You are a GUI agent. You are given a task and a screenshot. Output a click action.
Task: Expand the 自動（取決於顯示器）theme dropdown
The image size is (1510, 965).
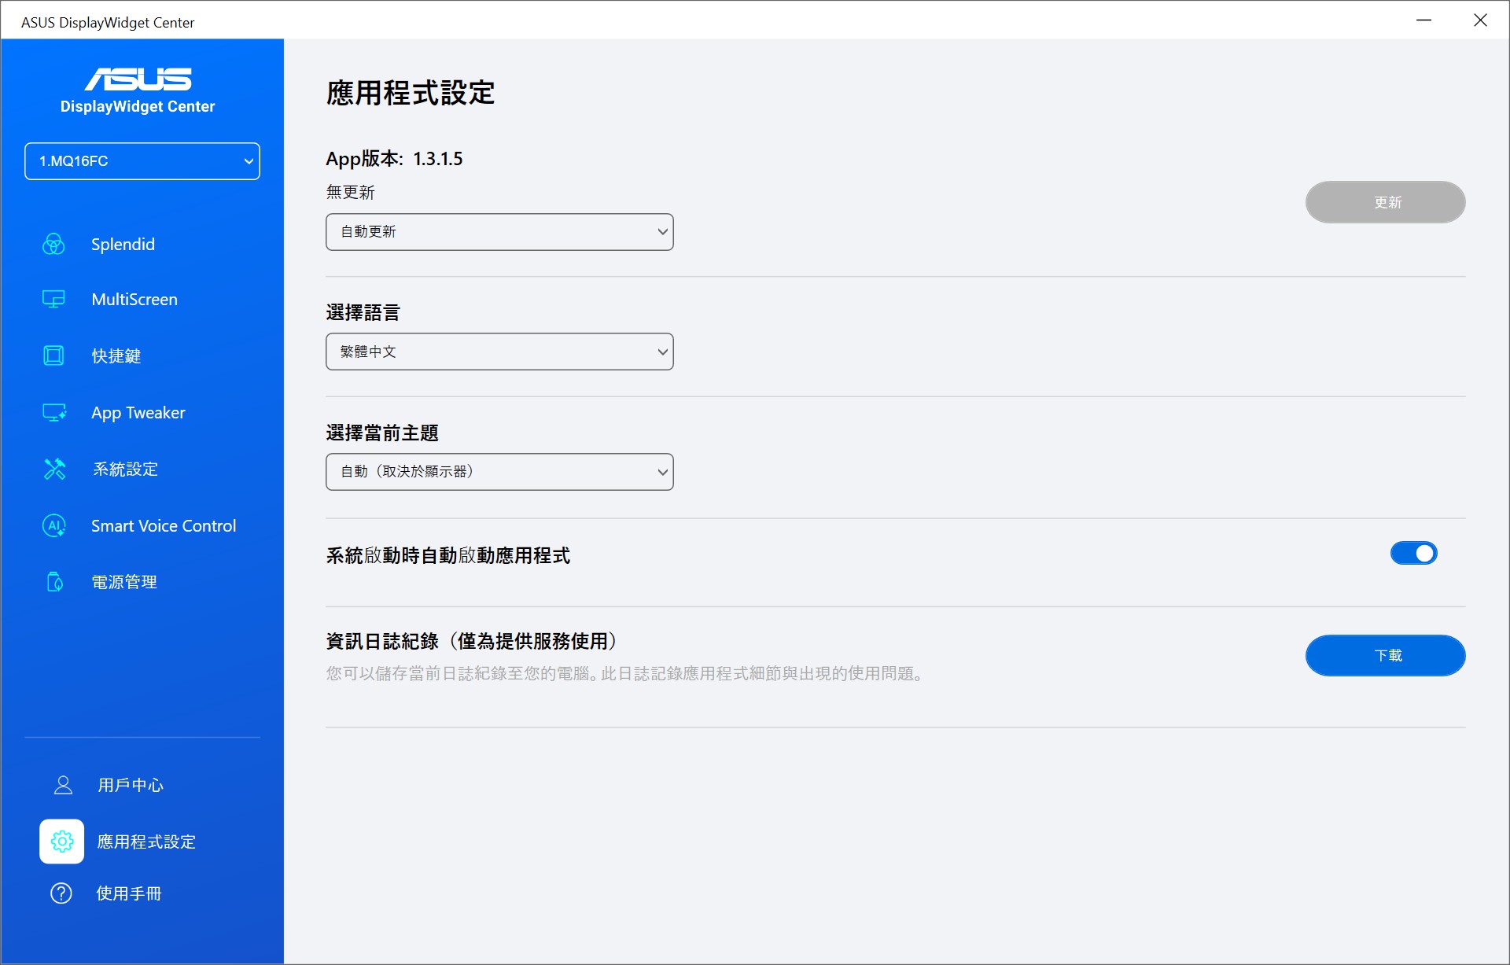click(499, 472)
